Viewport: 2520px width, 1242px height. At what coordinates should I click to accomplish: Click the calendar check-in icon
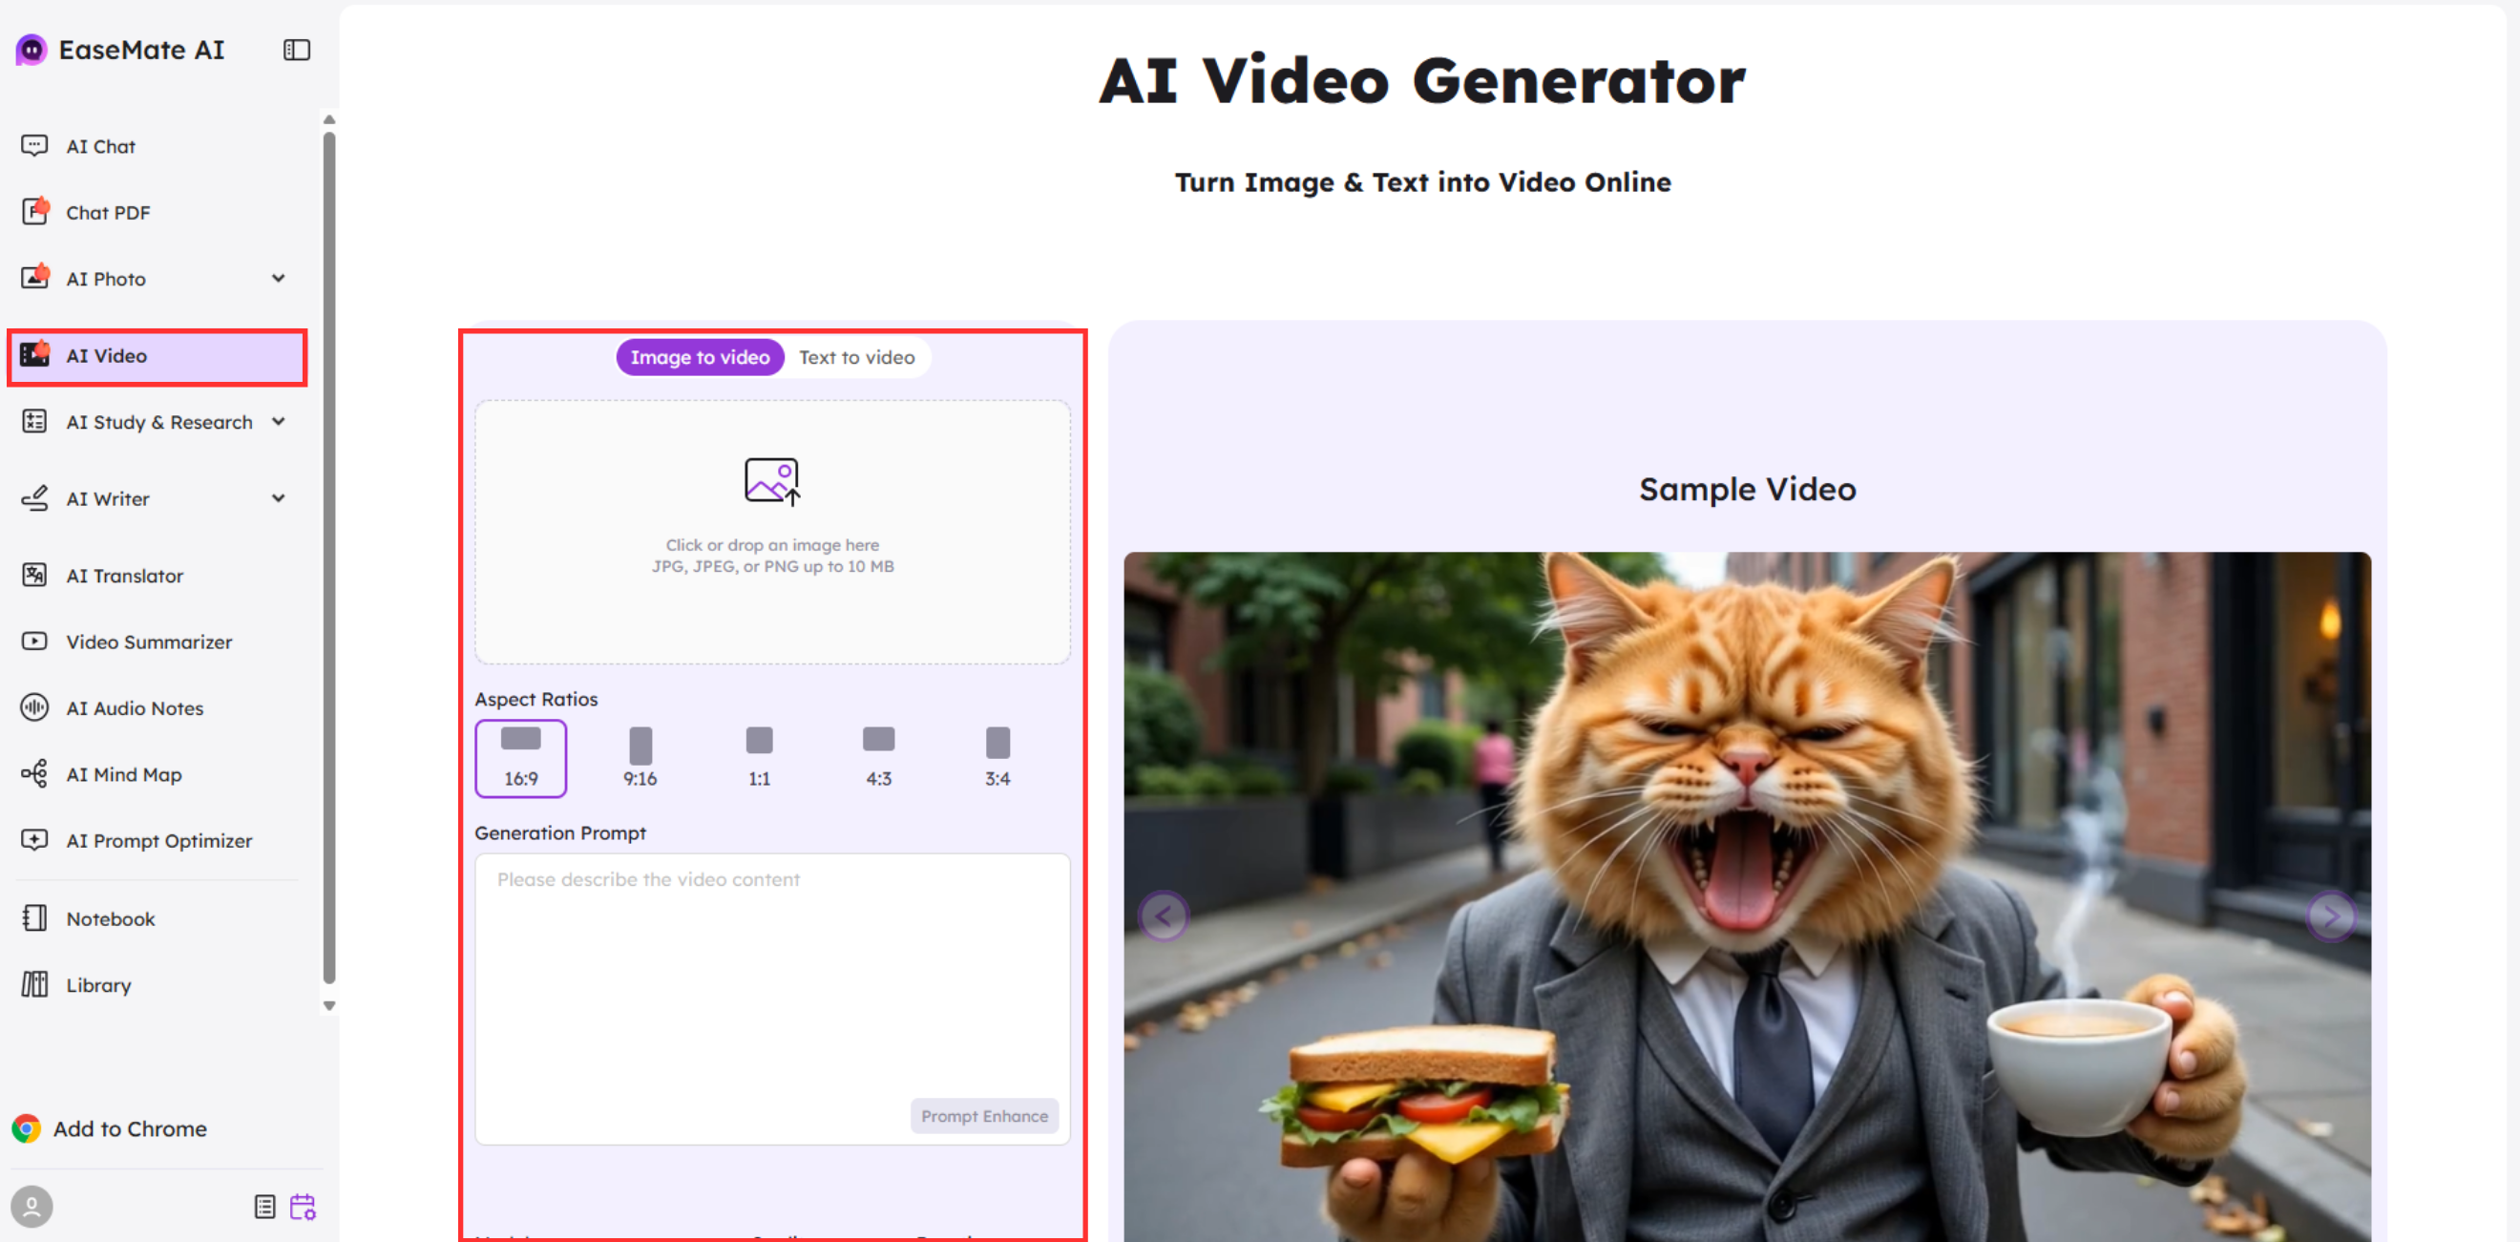pyautogui.click(x=303, y=1206)
